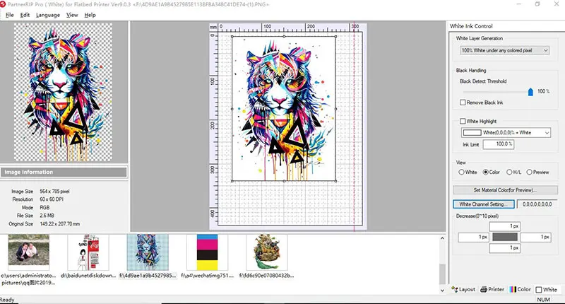Click the Printer tab icon

(x=484, y=289)
